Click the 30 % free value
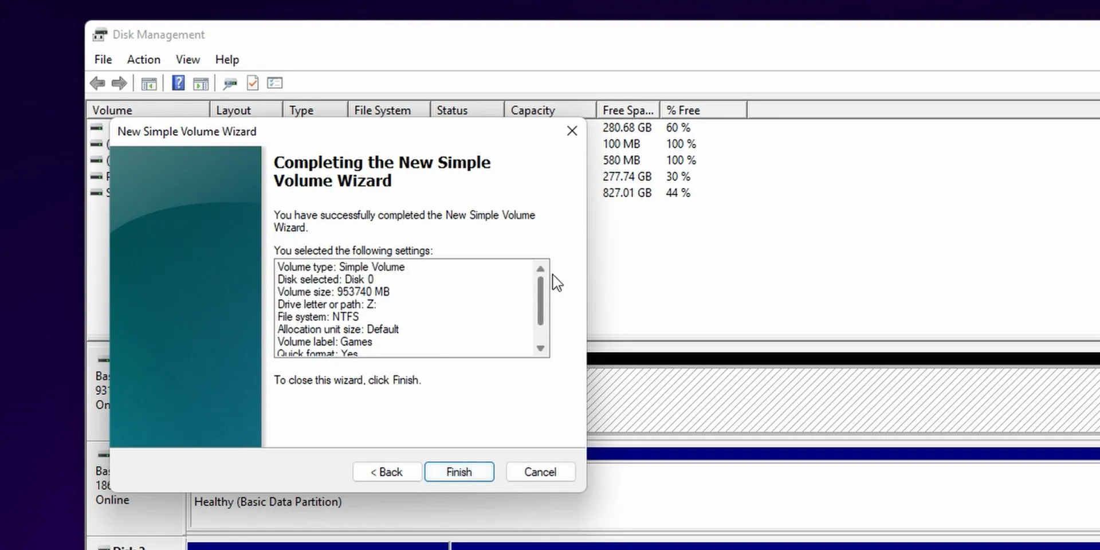Screen dimensions: 1100x550 (x=678, y=176)
